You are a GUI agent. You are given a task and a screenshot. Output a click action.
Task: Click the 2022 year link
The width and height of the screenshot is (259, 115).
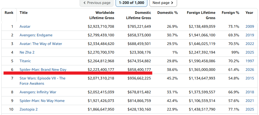[x=250, y=44]
